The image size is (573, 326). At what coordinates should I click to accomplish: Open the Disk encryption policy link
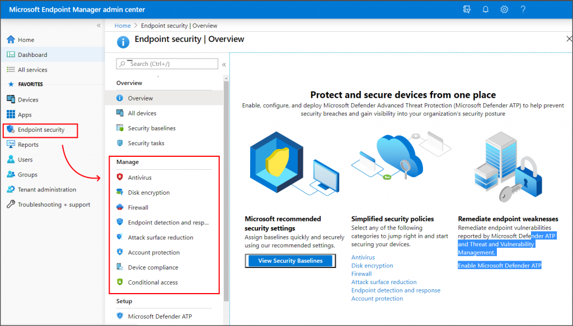point(372,266)
